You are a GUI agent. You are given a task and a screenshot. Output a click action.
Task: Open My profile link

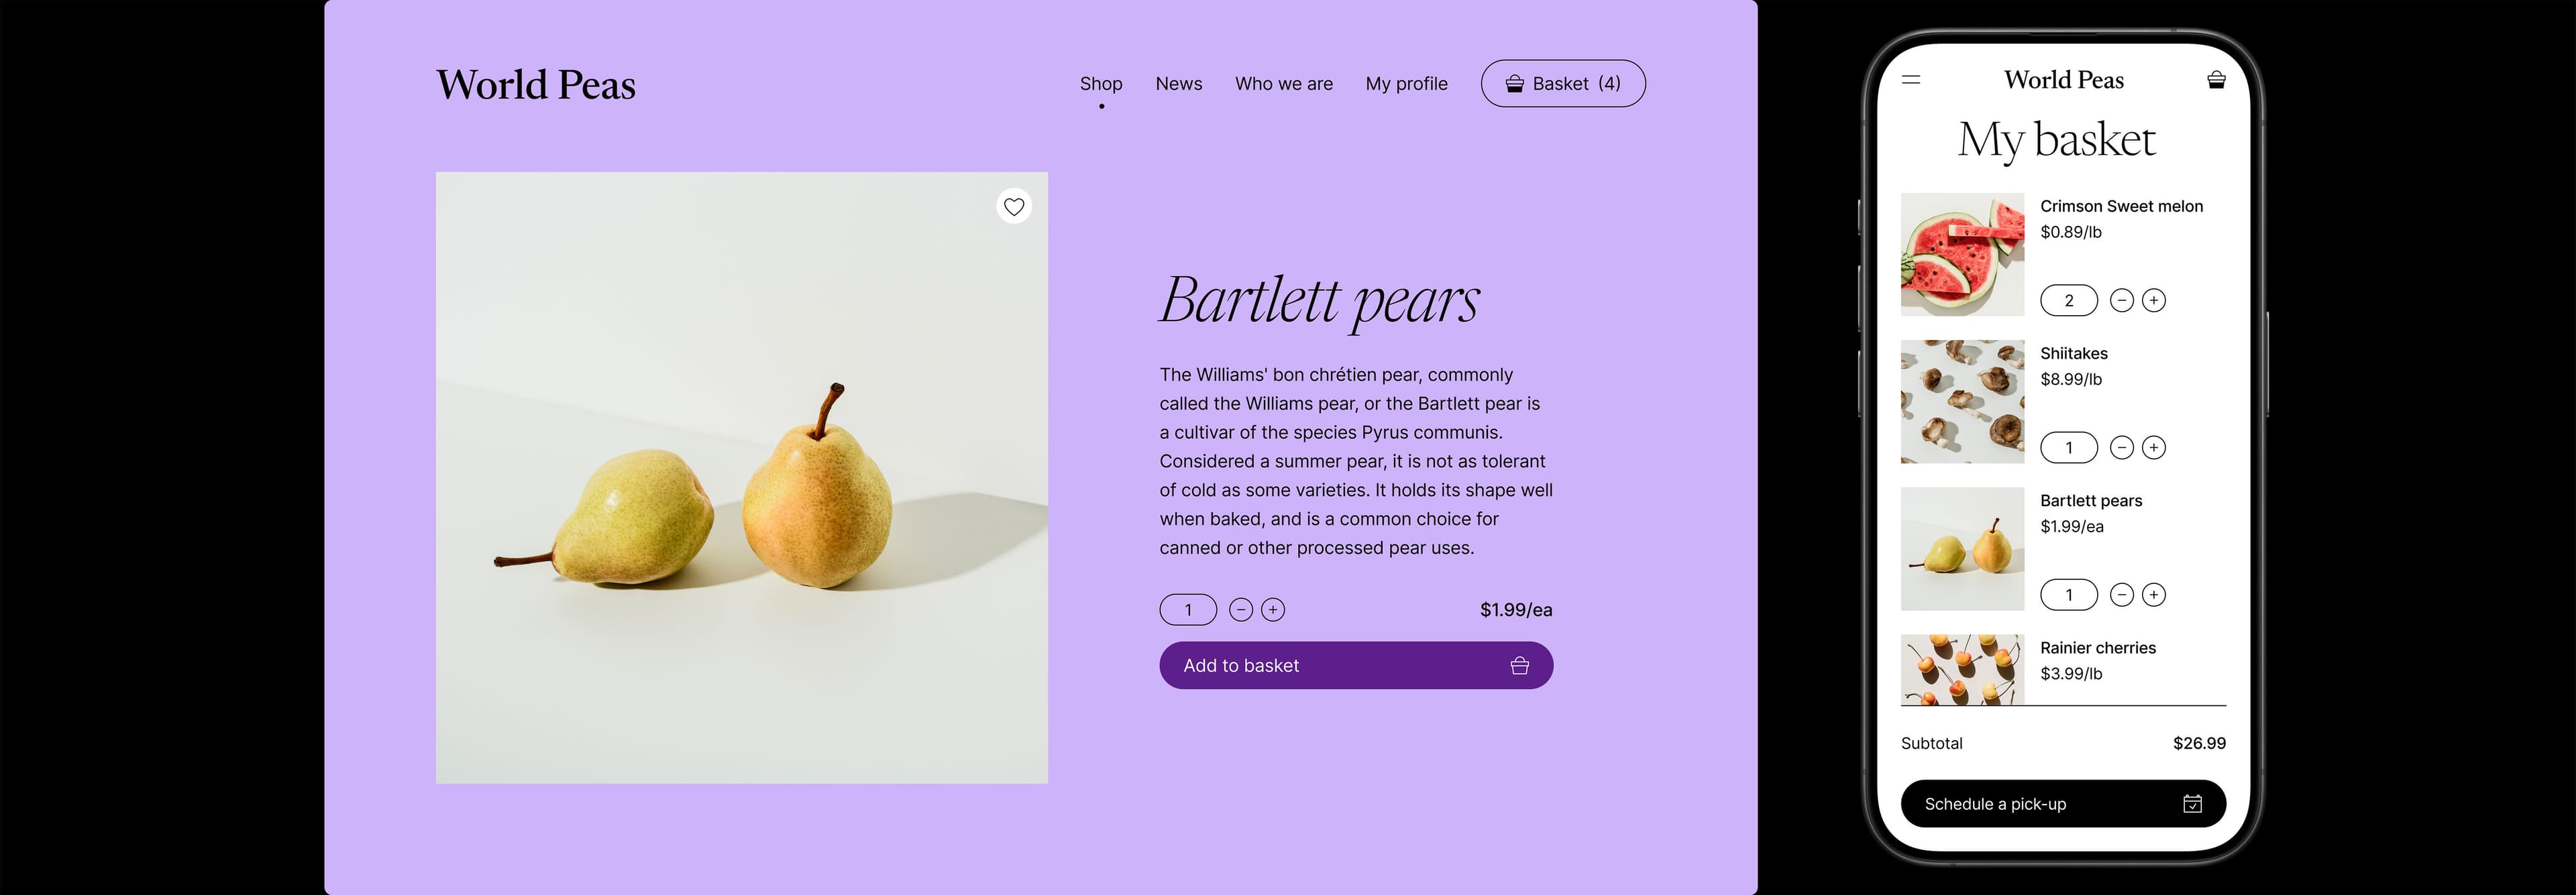1407,84
